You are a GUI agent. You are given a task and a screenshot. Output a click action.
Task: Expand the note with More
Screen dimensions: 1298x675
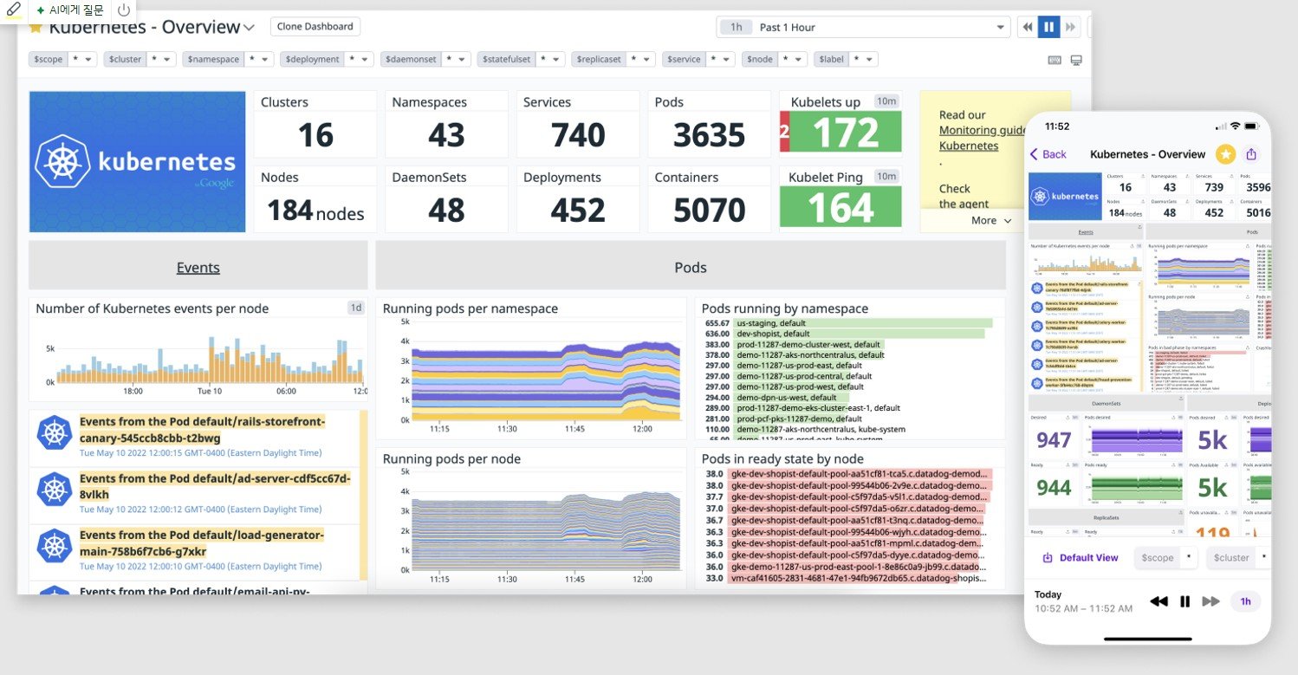pos(991,221)
